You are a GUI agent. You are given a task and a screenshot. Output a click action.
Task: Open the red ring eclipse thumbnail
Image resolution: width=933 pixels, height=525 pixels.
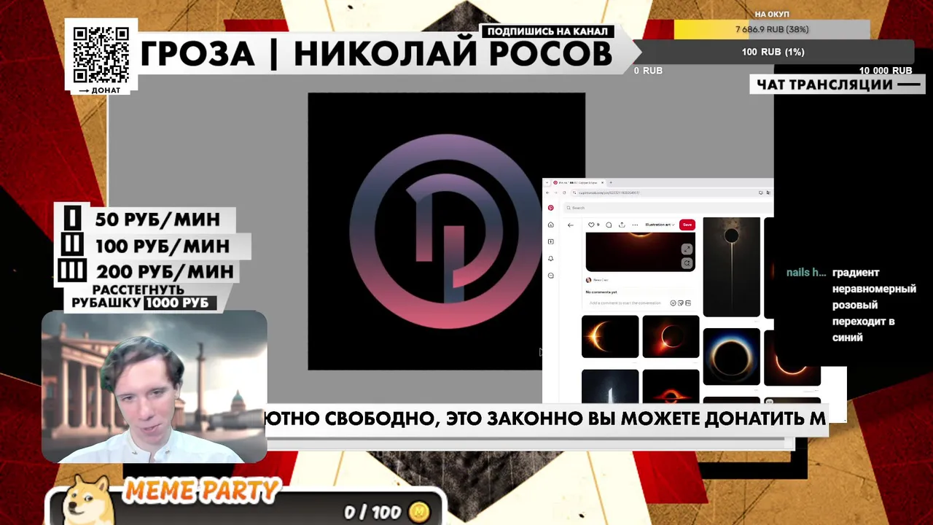coord(671,336)
